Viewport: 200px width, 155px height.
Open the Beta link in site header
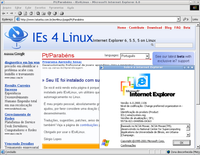click(x=187, y=27)
